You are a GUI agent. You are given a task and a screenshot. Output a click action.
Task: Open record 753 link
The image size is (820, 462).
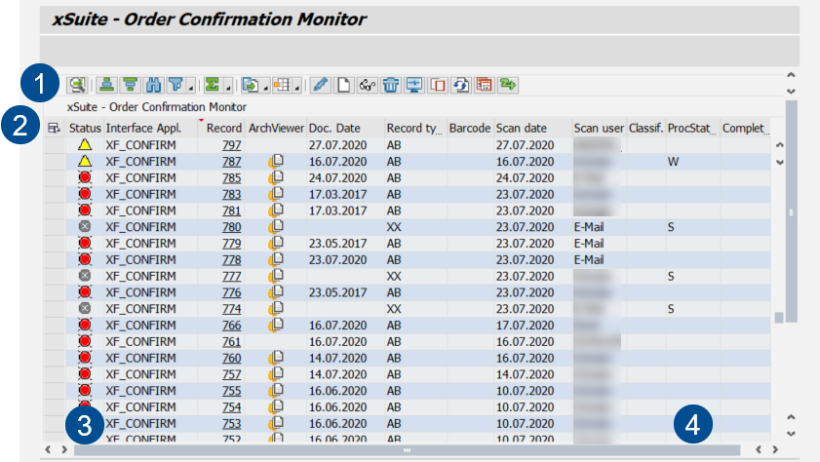tap(232, 423)
